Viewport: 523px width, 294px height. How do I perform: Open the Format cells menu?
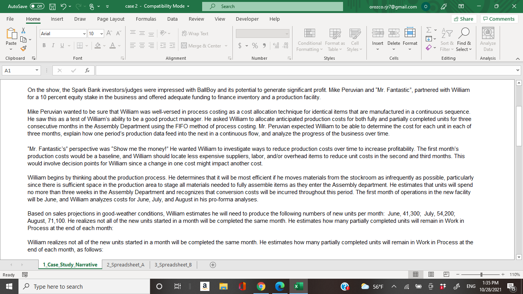[x=410, y=40]
